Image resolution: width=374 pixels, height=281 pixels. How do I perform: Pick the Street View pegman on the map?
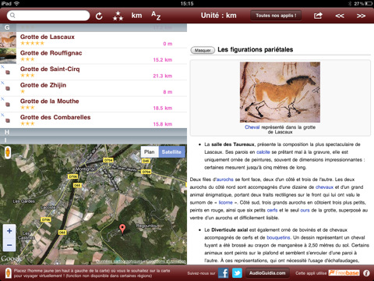point(8,152)
